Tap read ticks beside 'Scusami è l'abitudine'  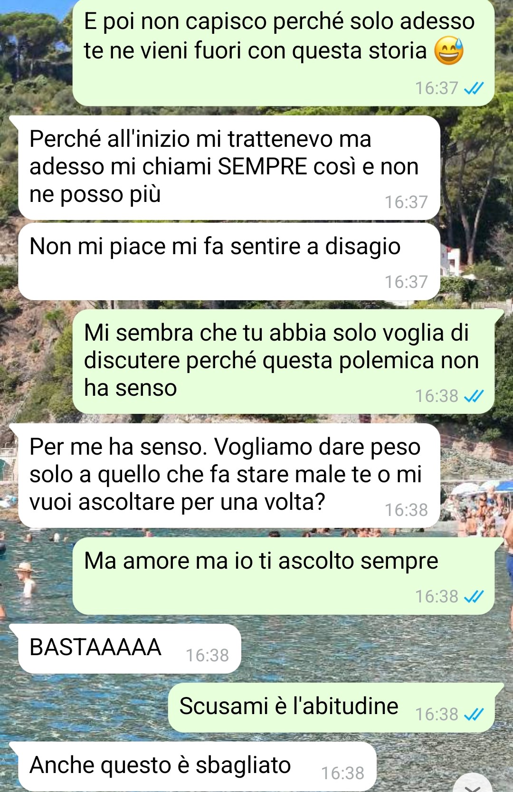click(x=474, y=715)
